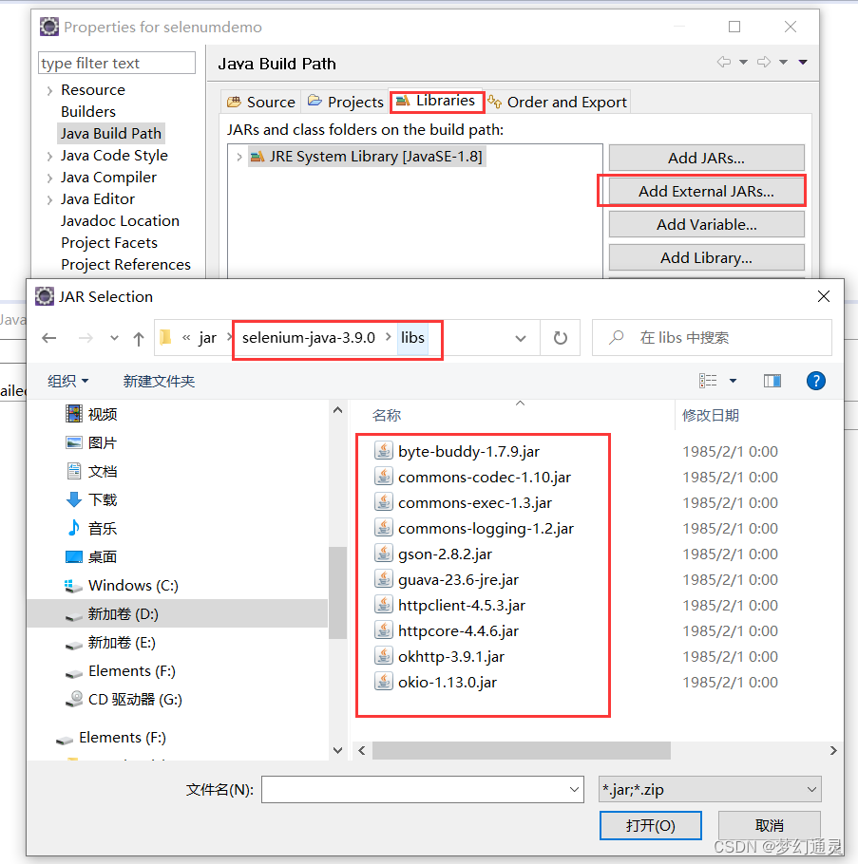The height and width of the screenshot is (864, 858).
Task: Open the 组织 menu dropdown
Action: coord(67,381)
